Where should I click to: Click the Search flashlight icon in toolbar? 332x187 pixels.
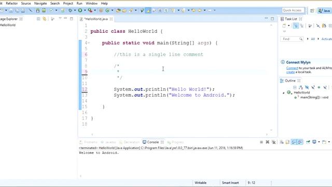point(131,10)
